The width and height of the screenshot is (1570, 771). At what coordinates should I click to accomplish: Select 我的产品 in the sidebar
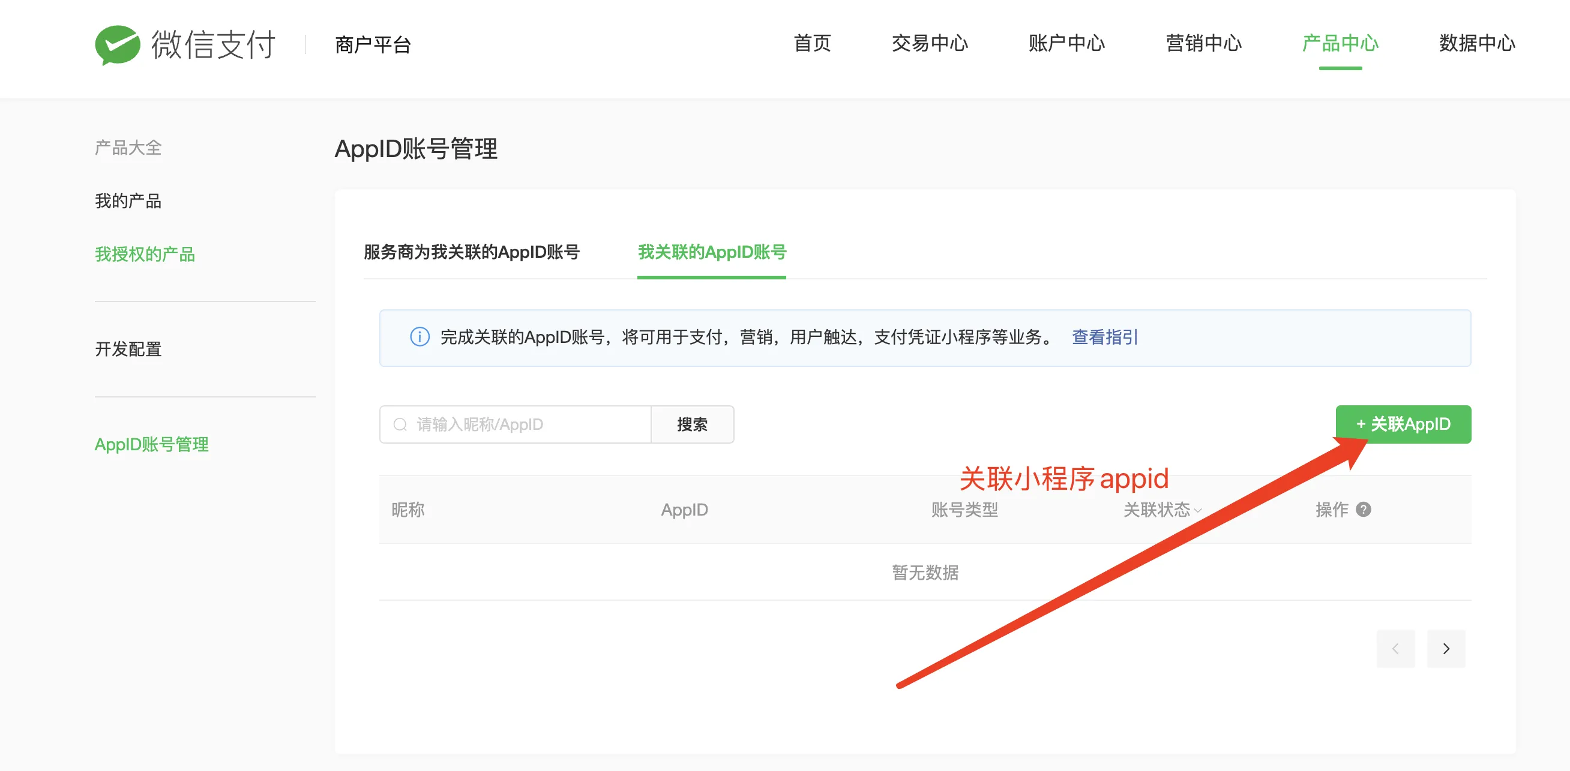click(128, 201)
